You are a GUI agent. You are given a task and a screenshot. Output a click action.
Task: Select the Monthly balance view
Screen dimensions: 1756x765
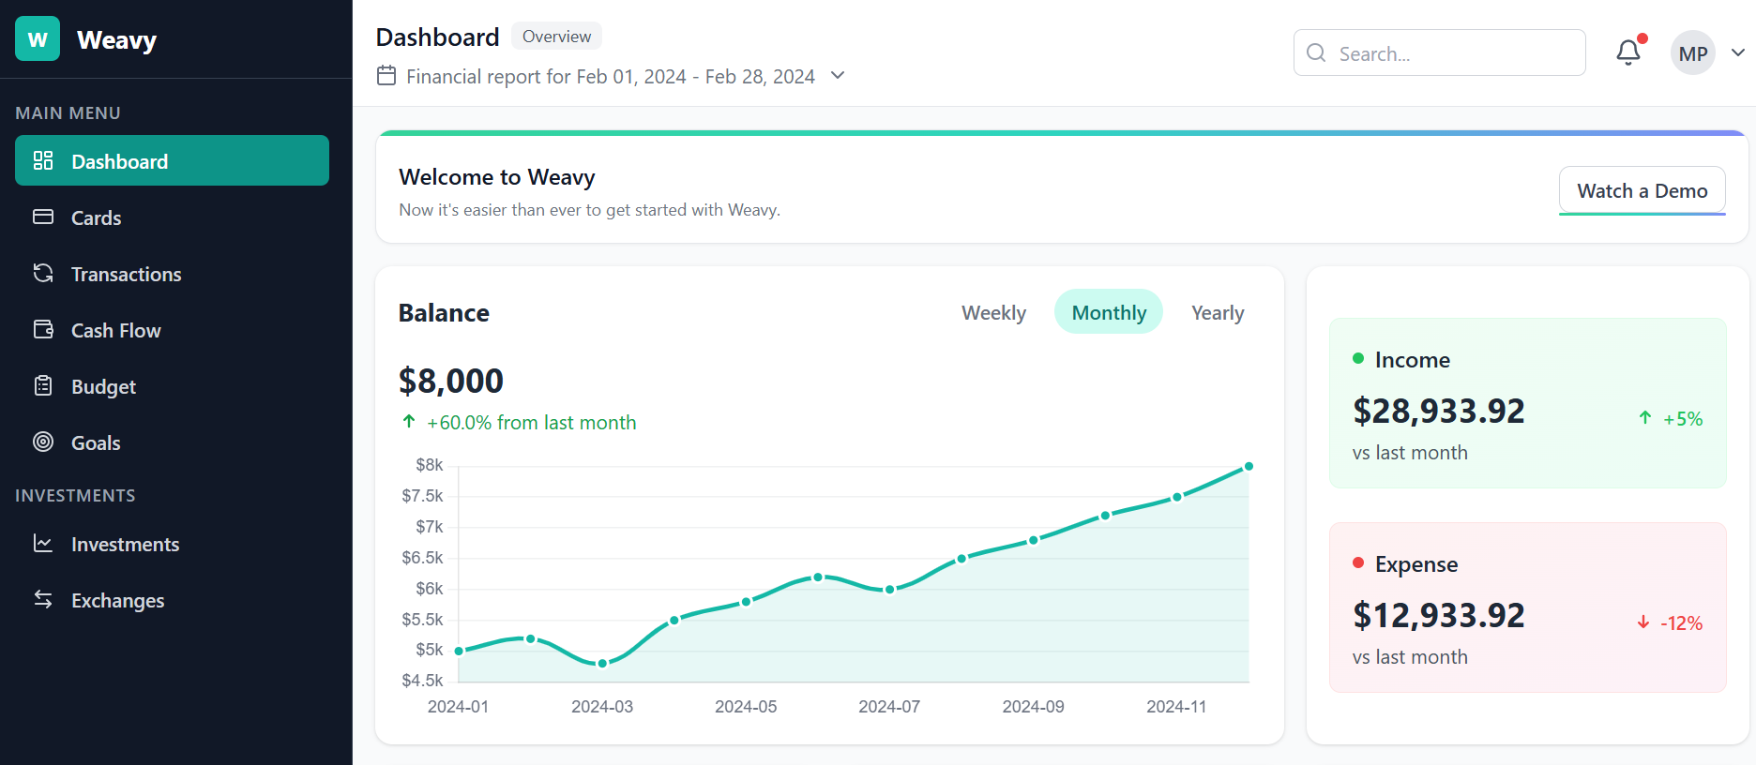(1109, 313)
